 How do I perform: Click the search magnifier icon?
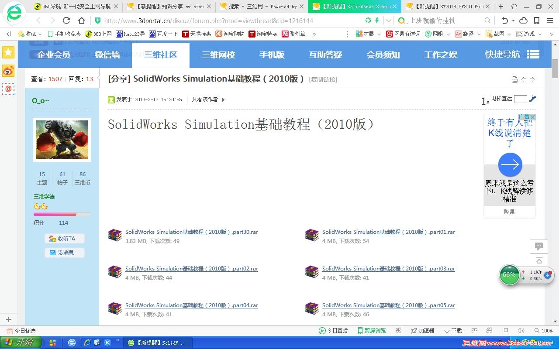(488, 21)
